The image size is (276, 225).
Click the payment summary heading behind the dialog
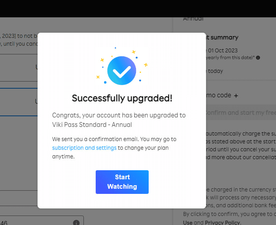pos(222,37)
